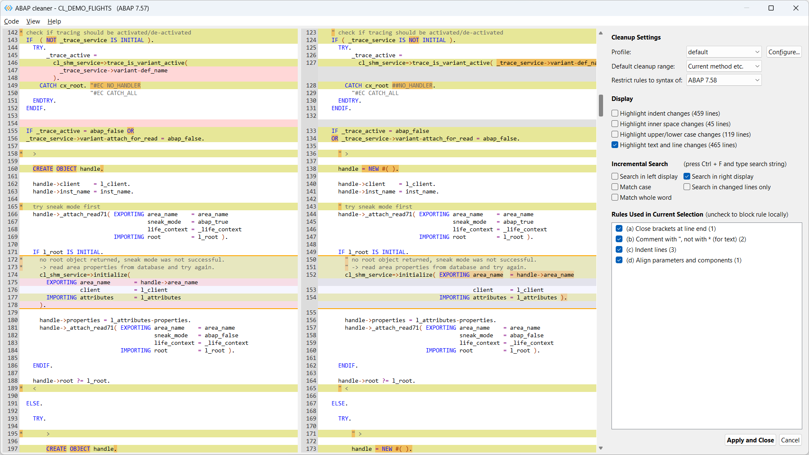This screenshot has width=809, height=455.
Task: Click the ABAP cleaner application icon in titlebar
Action: [x=8, y=8]
